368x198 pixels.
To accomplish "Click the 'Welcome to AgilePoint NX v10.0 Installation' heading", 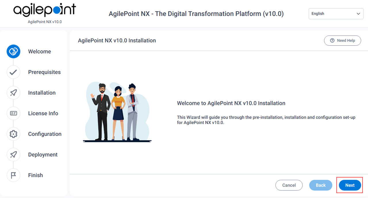I will pyautogui.click(x=231, y=103).
